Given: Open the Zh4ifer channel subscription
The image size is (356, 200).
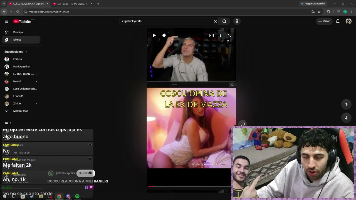Looking at the screenshot, I should (21, 104).
